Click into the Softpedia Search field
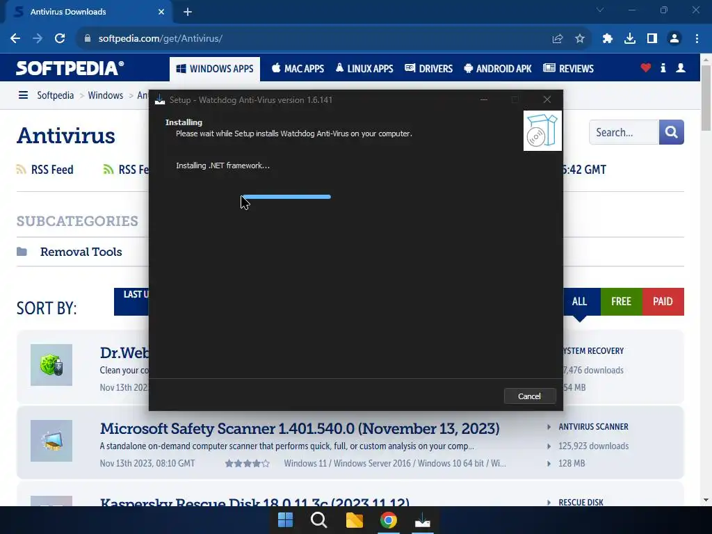Screen dimensions: 712x534 [x=624, y=132]
